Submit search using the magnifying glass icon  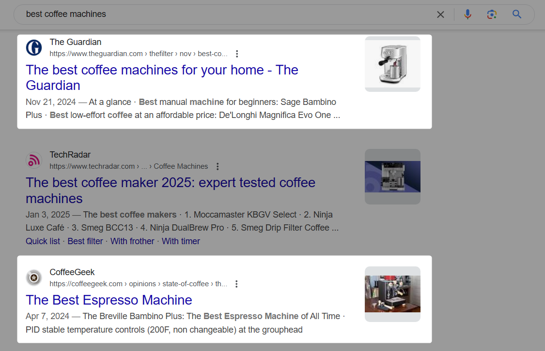(517, 14)
